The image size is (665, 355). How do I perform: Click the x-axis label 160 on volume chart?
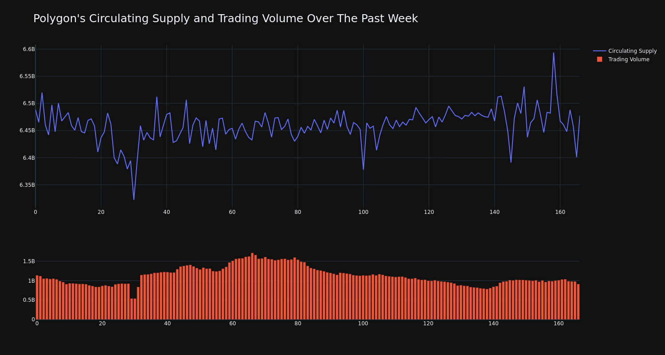559,323
